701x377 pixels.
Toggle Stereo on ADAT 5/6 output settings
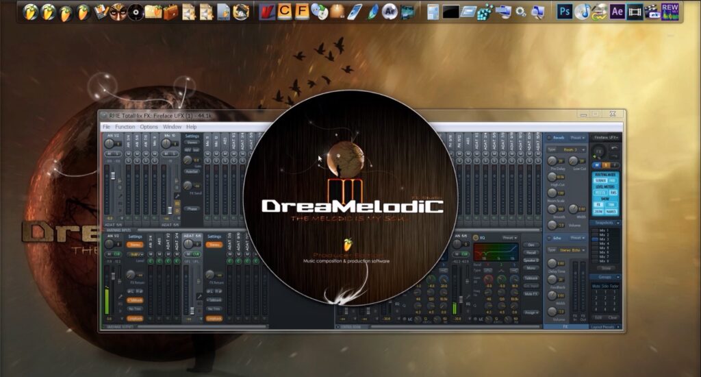(214, 245)
